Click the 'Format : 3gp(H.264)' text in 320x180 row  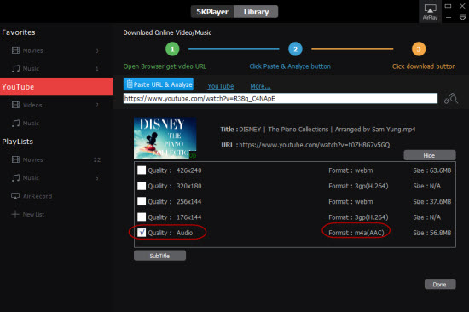pyautogui.click(x=358, y=186)
